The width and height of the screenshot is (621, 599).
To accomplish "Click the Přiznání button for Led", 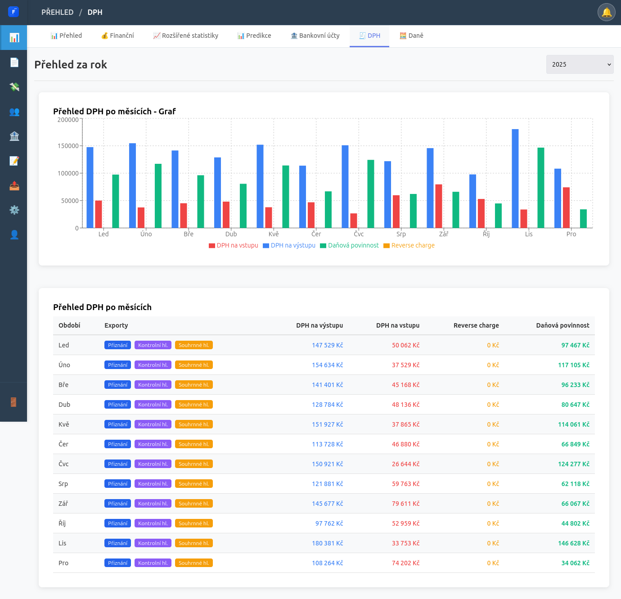I will click(117, 345).
